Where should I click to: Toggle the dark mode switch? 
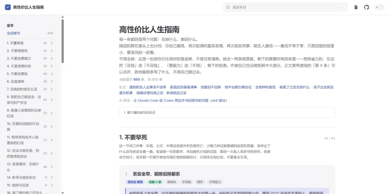[x=379, y=7]
